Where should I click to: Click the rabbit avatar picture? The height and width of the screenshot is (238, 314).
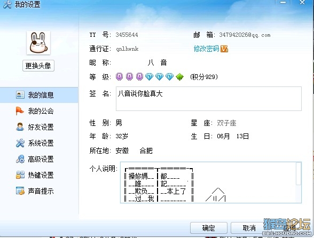[38, 43]
